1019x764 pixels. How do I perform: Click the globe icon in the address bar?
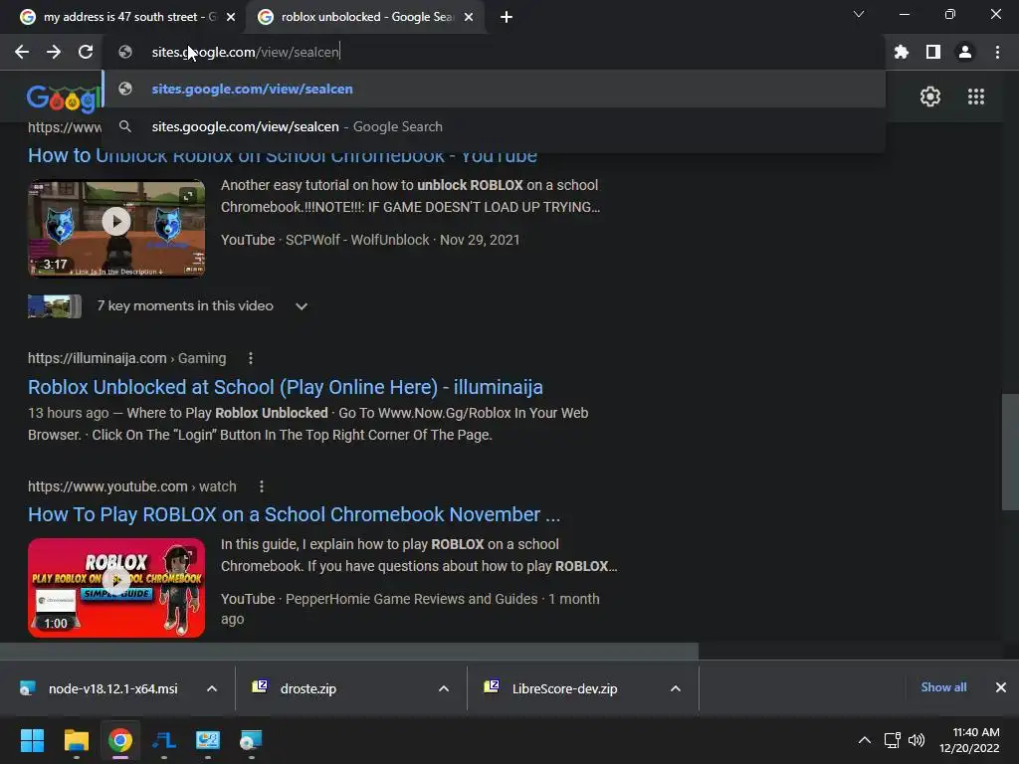125,52
